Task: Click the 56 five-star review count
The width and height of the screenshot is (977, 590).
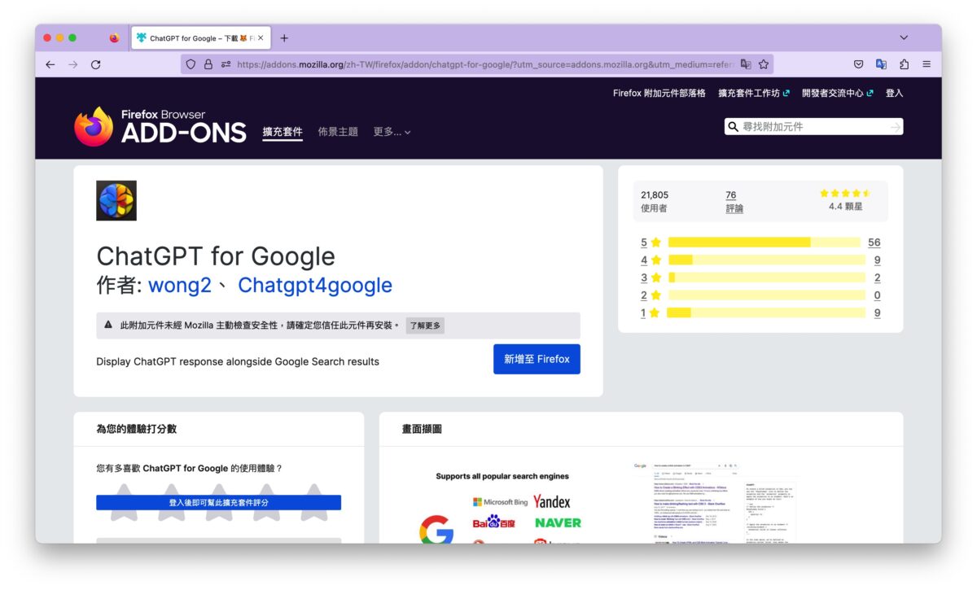Action: [874, 243]
